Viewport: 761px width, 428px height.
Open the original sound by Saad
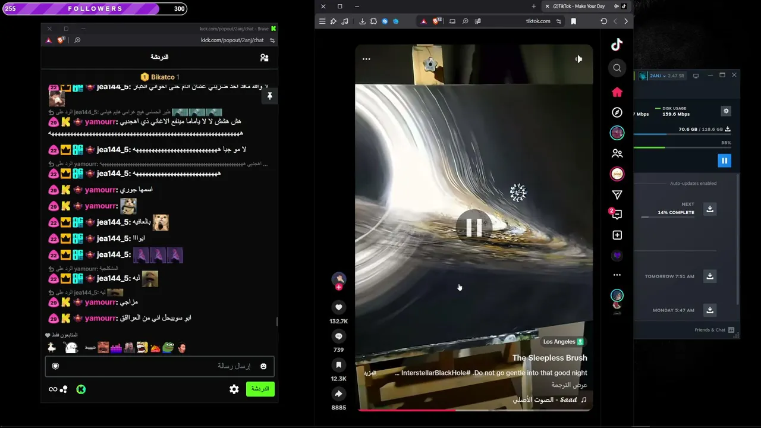(x=550, y=400)
